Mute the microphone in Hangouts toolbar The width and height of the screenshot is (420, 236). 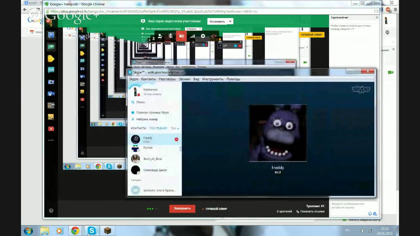[171, 36]
